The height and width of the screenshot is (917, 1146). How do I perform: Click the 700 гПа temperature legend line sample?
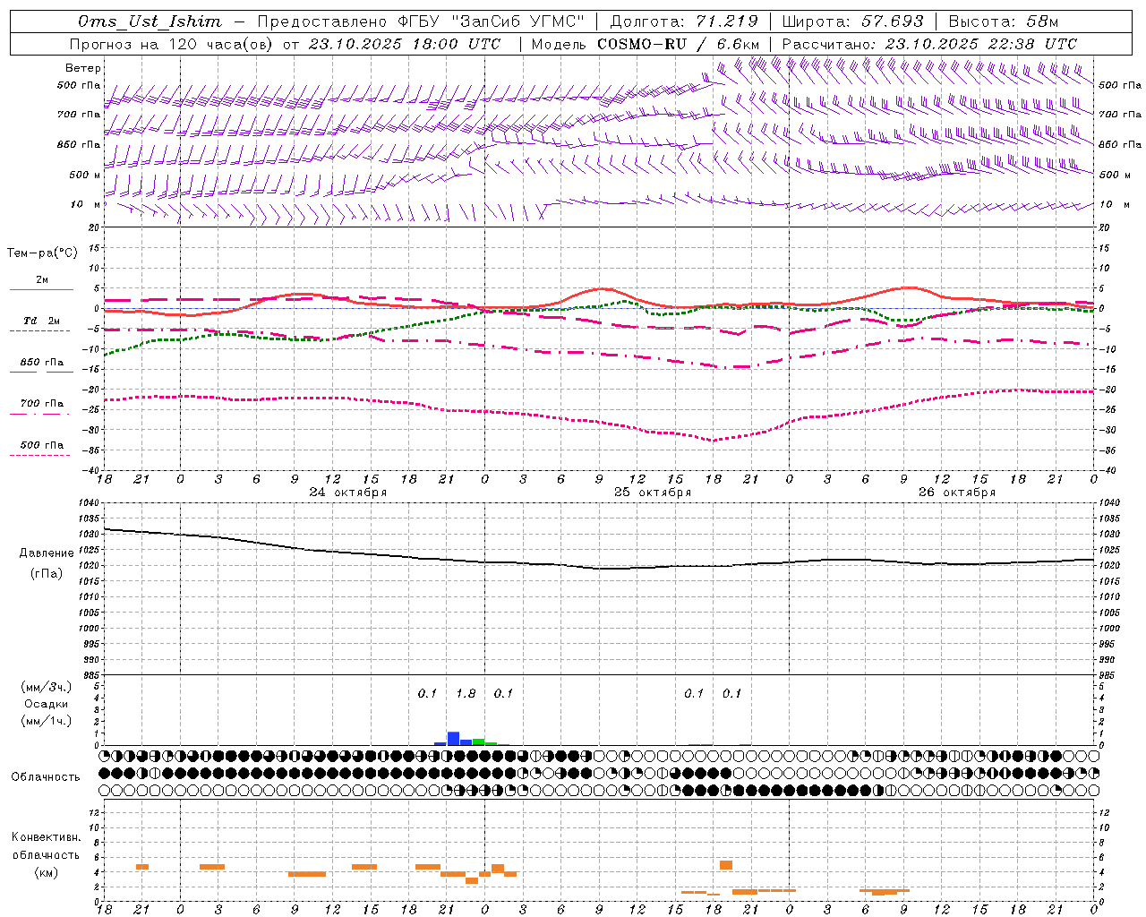coord(41,414)
